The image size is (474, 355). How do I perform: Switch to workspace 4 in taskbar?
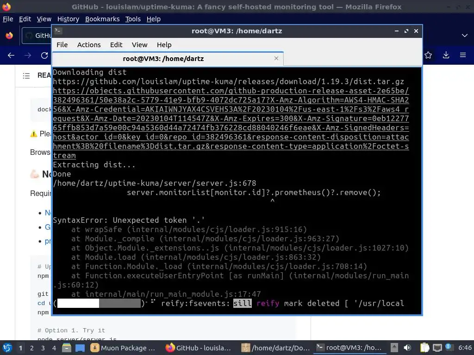click(54, 348)
